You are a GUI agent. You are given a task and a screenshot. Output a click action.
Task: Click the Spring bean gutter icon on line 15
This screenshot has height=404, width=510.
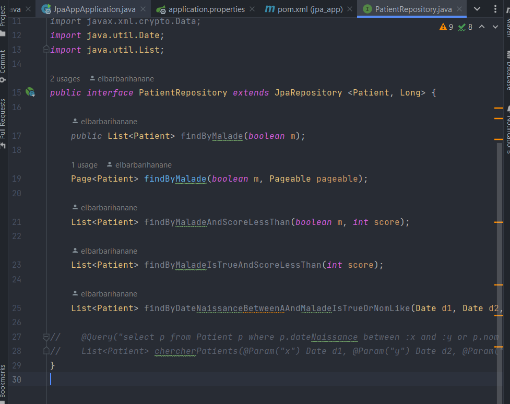30,92
